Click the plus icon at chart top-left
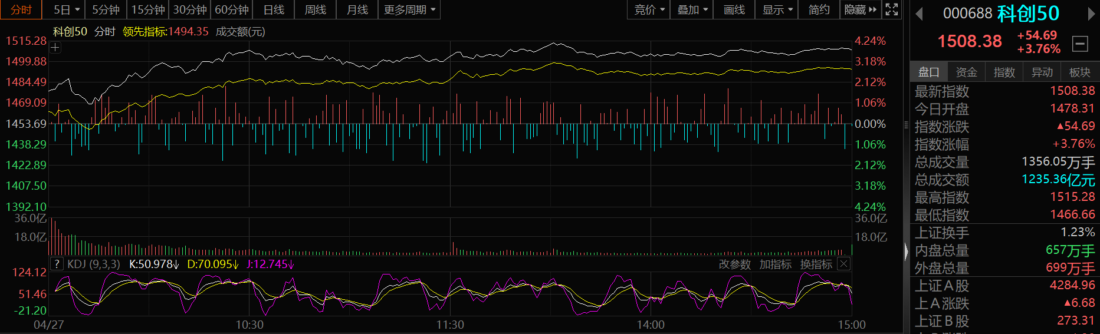The image size is (1100, 334). 55,48
